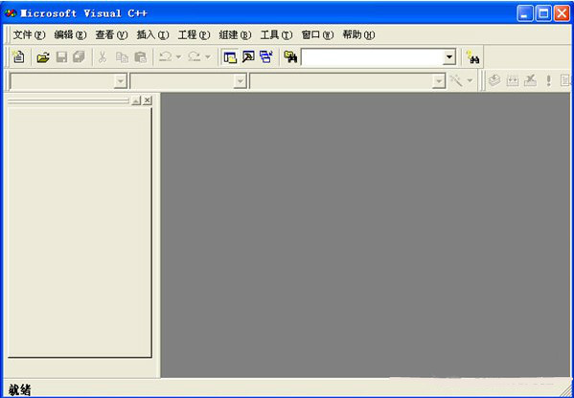This screenshot has width=574, height=398.
Task: Open the 工程(P) menu
Action: click(x=194, y=35)
